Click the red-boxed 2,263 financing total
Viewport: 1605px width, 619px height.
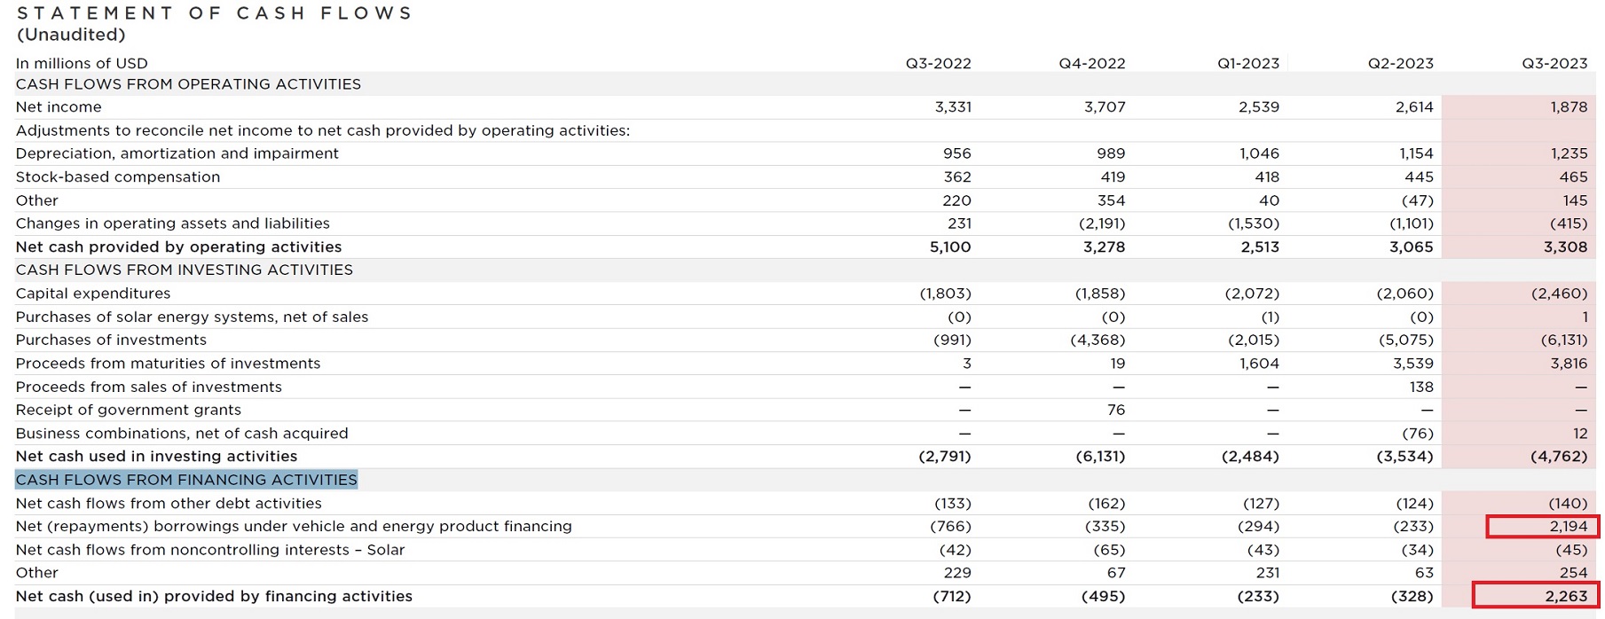click(1536, 596)
